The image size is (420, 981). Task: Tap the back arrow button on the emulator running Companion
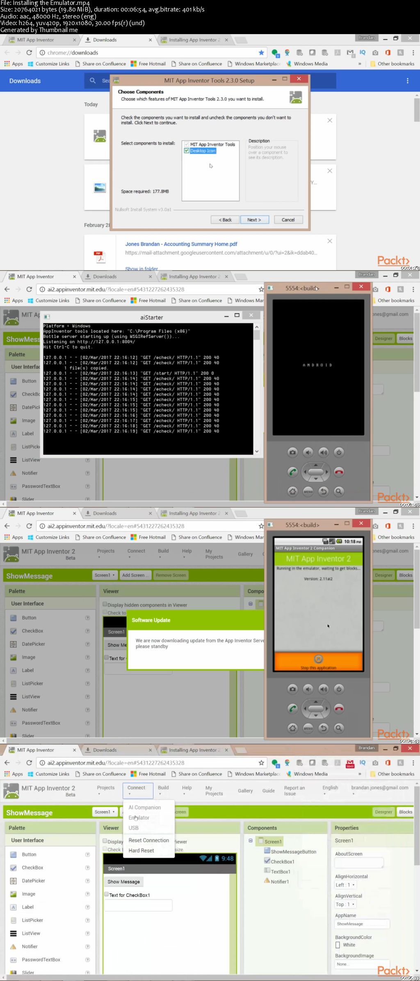[x=324, y=728]
